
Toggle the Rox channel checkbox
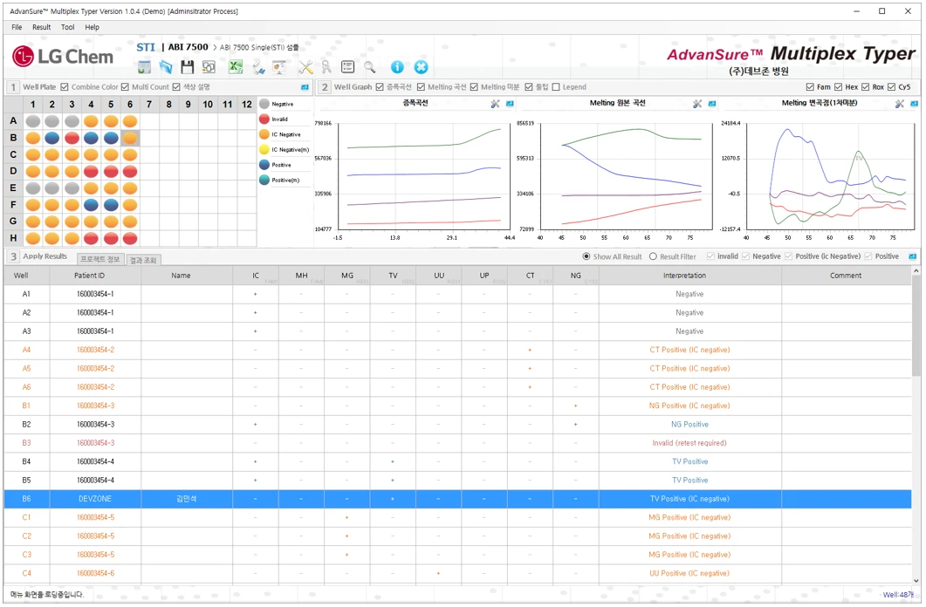[865, 87]
